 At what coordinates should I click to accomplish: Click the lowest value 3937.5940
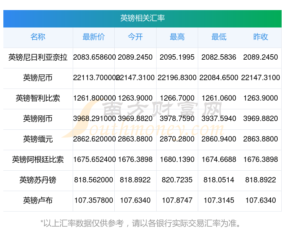219,119
